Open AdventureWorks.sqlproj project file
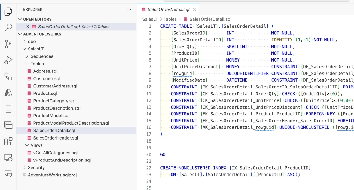Image resolution: width=354 pixels, height=190 pixels. (52, 175)
